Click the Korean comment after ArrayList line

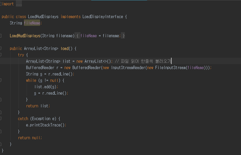[x=143, y=61]
